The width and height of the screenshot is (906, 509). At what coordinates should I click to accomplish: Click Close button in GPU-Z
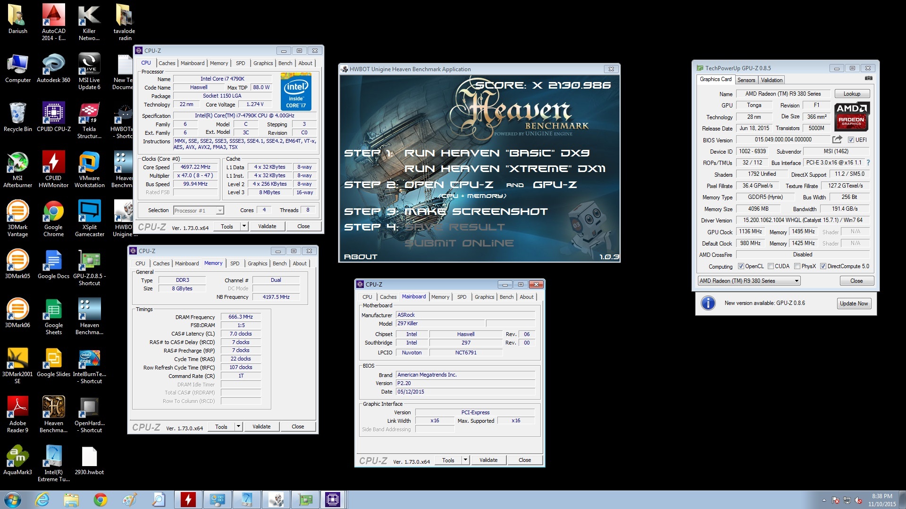(x=856, y=281)
